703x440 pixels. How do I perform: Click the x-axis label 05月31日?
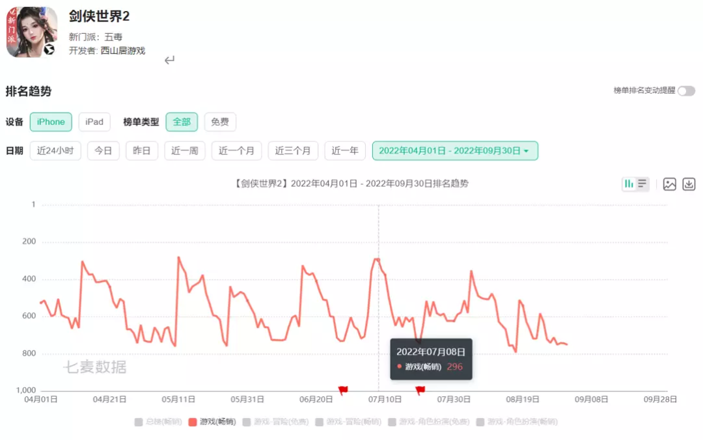247,399
